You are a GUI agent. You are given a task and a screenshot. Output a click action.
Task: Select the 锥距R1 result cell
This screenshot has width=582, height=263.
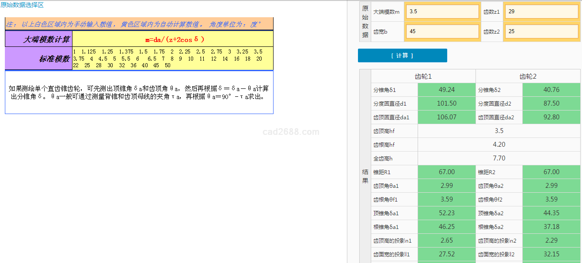(x=446, y=172)
